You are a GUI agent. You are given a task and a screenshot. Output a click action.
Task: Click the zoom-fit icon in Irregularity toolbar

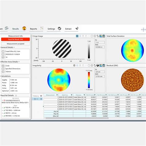tap(74, 65)
